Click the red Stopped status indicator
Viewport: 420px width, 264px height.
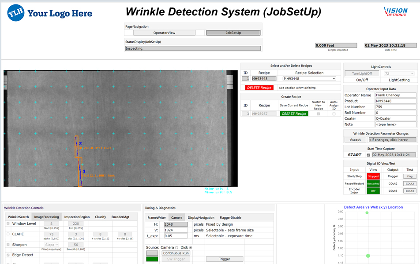pyautogui.click(x=373, y=176)
